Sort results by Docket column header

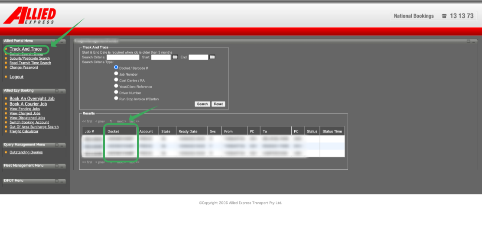pos(114,132)
